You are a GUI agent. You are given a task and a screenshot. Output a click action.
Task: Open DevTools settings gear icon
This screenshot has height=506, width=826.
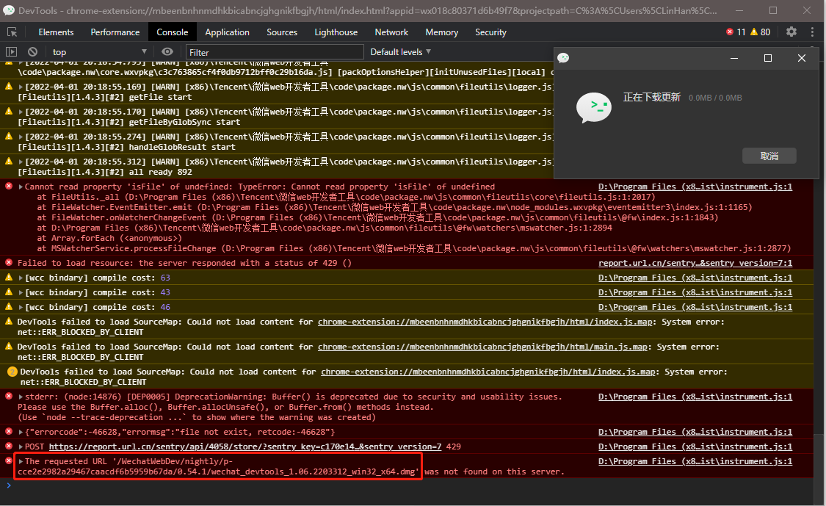point(791,32)
